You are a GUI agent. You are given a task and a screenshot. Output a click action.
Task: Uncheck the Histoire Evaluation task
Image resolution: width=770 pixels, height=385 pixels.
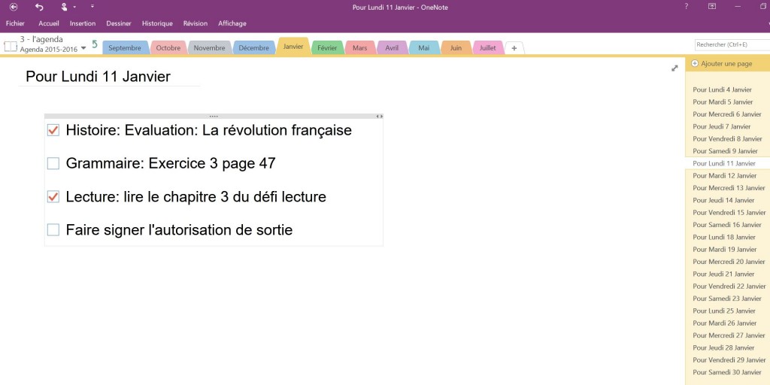click(x=53, y=130)
